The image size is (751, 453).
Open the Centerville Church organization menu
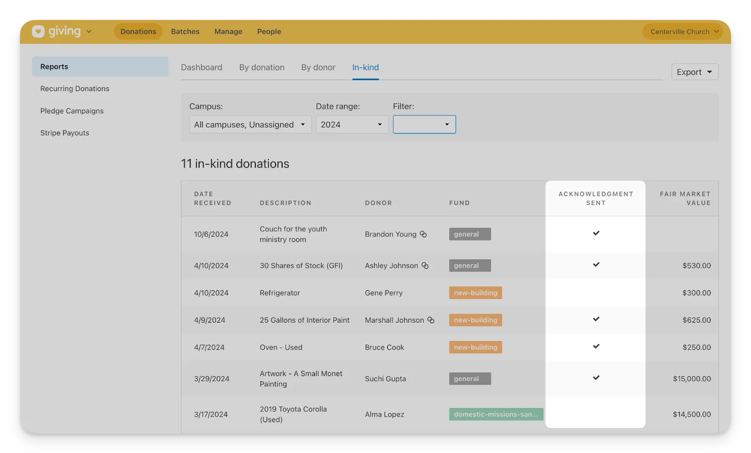pos(682,32)
